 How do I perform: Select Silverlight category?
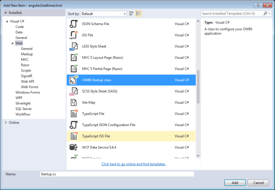[x=23, y=103]
